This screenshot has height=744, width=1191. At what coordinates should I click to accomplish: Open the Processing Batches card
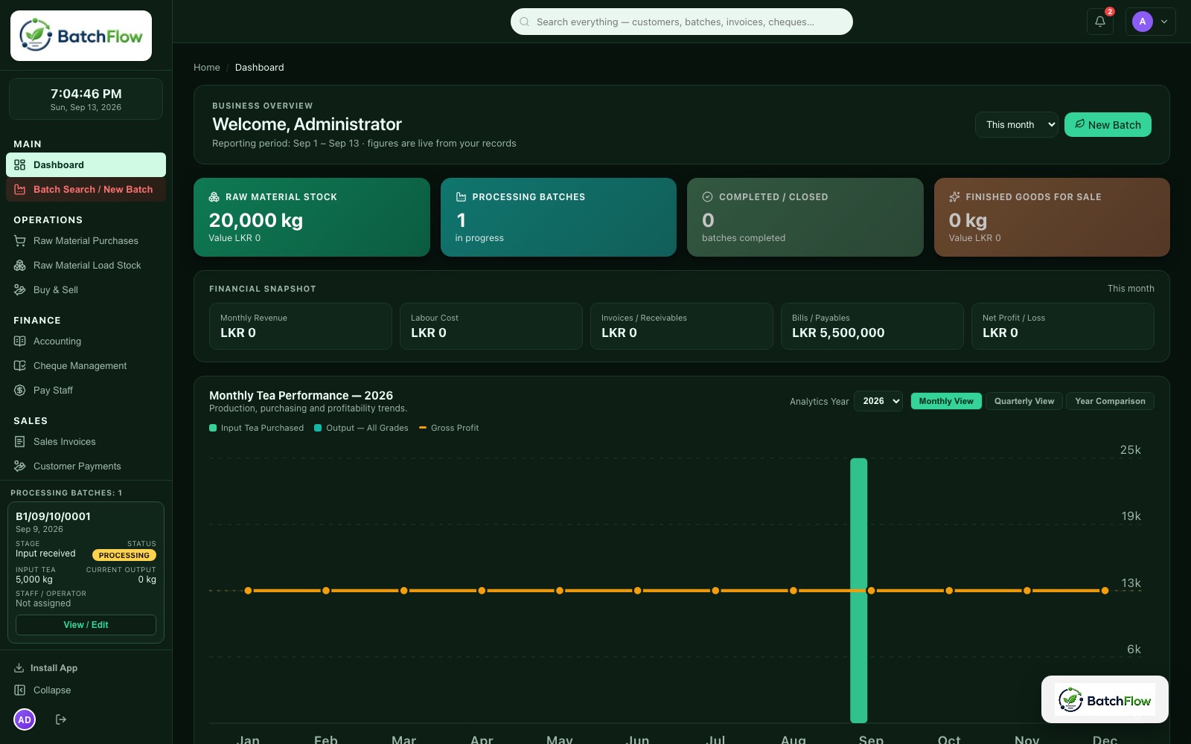pos(558,217)
